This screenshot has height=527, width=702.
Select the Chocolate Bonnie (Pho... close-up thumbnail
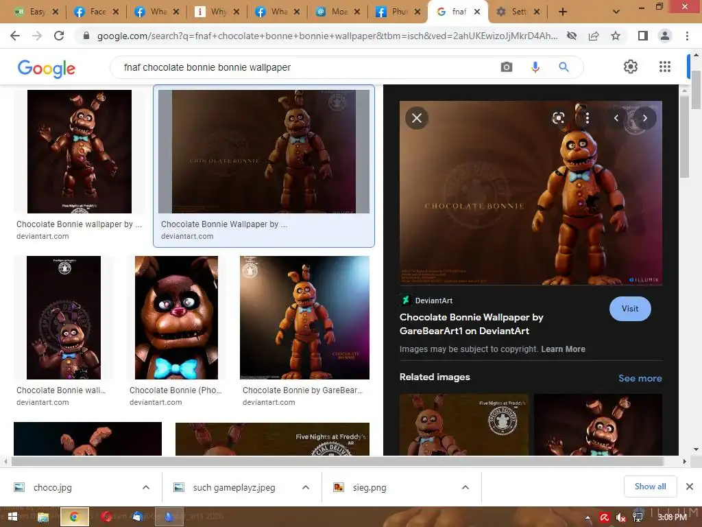tap(176, 318)
